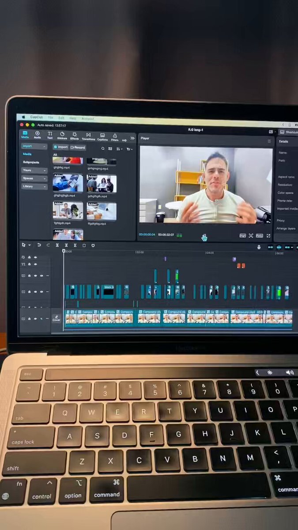
Task: Select Media in the sidebar
Action: coord(27,154)
